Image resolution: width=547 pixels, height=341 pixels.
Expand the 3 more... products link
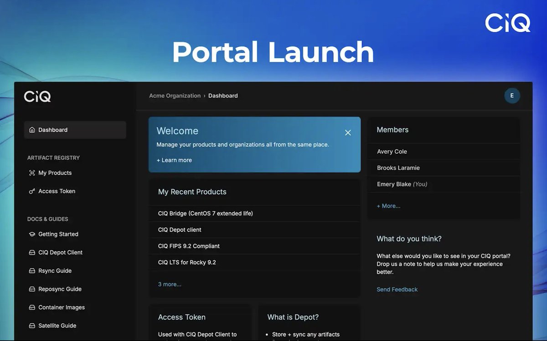tap(170, 284)
